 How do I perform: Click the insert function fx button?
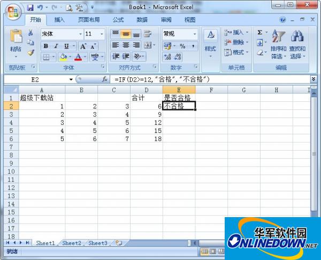pyautogui.click(x=105, y=79)
